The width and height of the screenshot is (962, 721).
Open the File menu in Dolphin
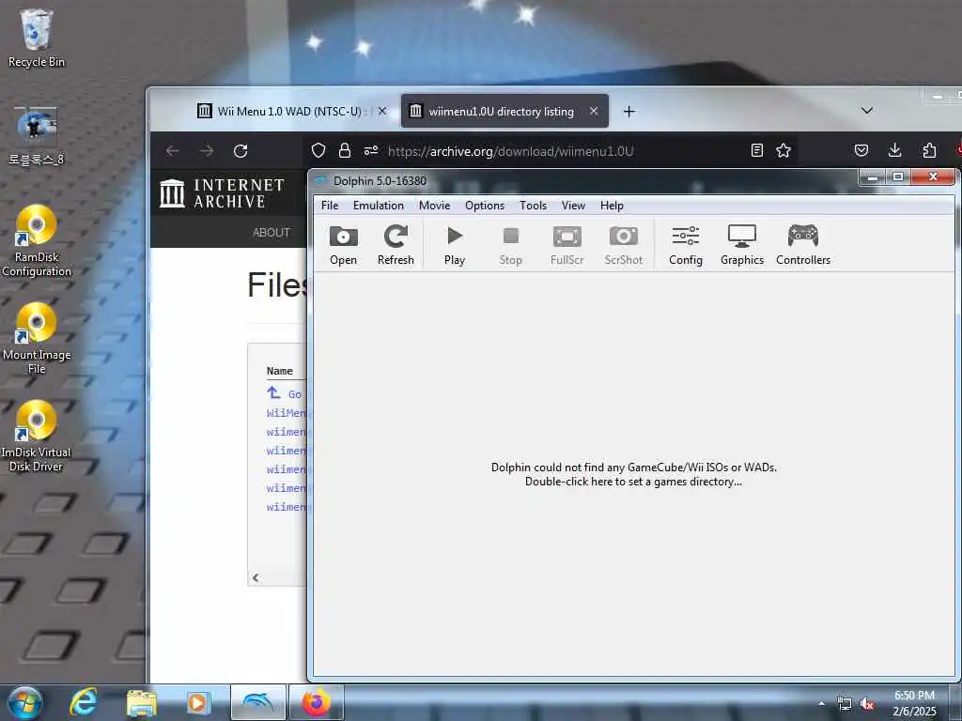tap(330, 206)
